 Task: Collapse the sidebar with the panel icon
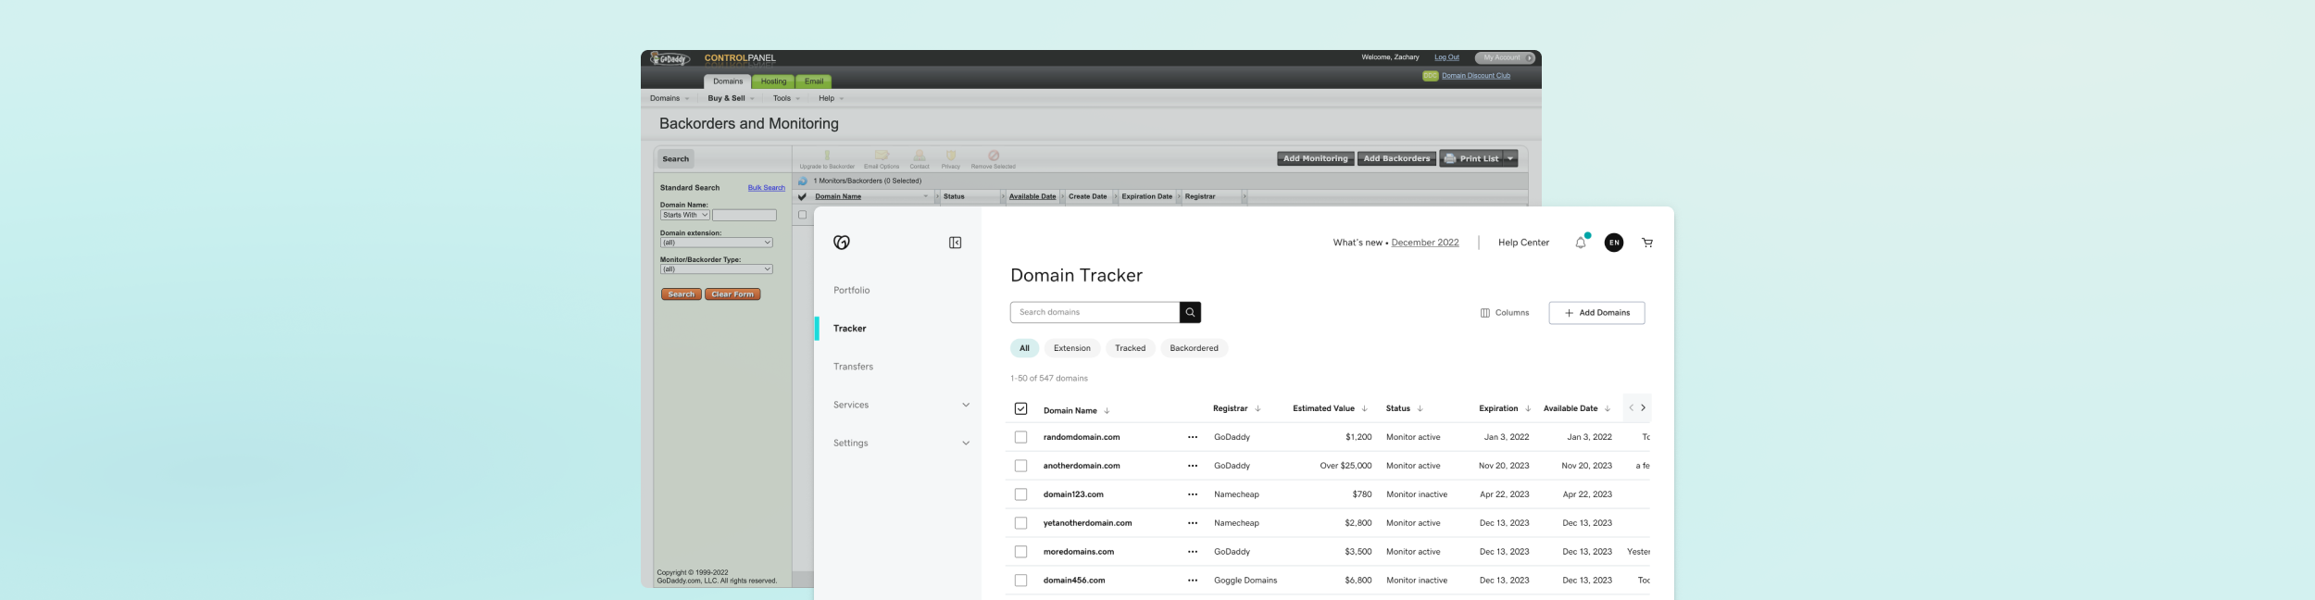point(955,243)
